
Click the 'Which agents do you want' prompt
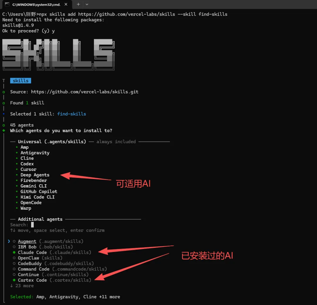(x=61, y=131)
